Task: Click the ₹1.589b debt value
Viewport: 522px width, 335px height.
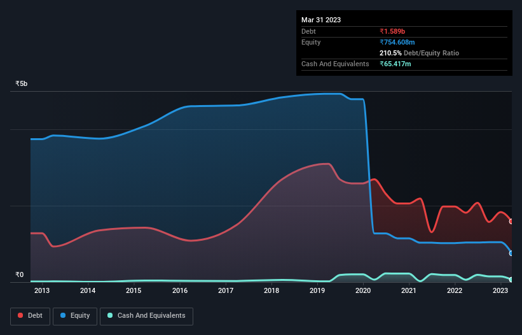Action: tap(392, 31)
